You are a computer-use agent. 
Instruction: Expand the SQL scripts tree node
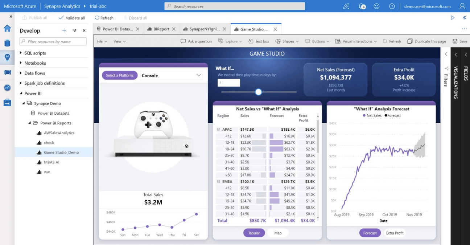coord(21,53)
